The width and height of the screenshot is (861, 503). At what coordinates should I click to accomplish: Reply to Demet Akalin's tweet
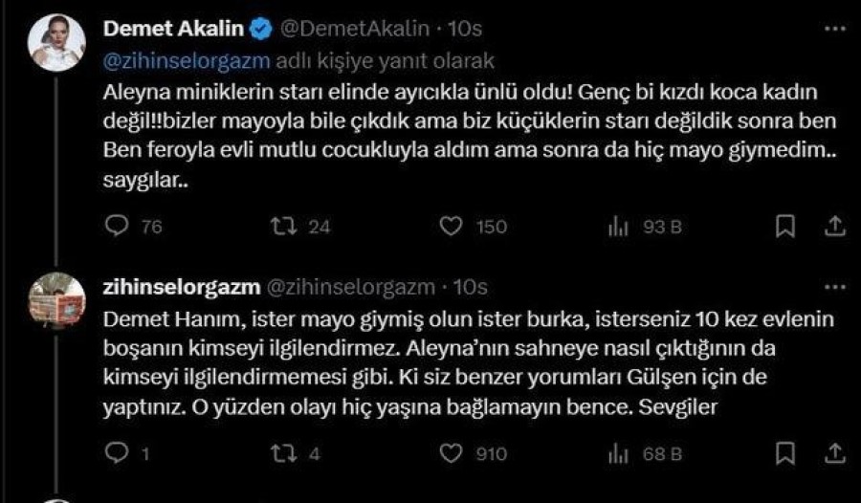(x=116, y=227)
